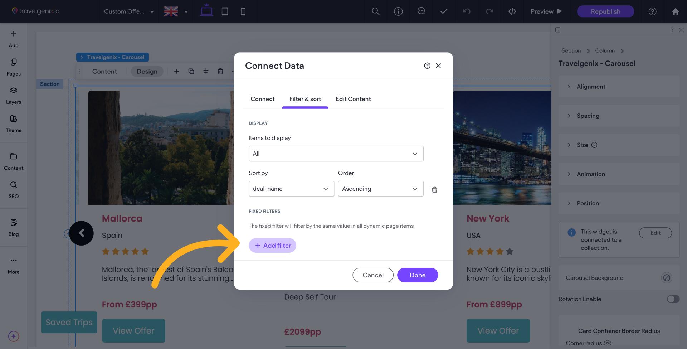Open the Custom Offe... page dropdown
Image resolution: width=687 pixels, height=349 pixels.
coord(129,11)
